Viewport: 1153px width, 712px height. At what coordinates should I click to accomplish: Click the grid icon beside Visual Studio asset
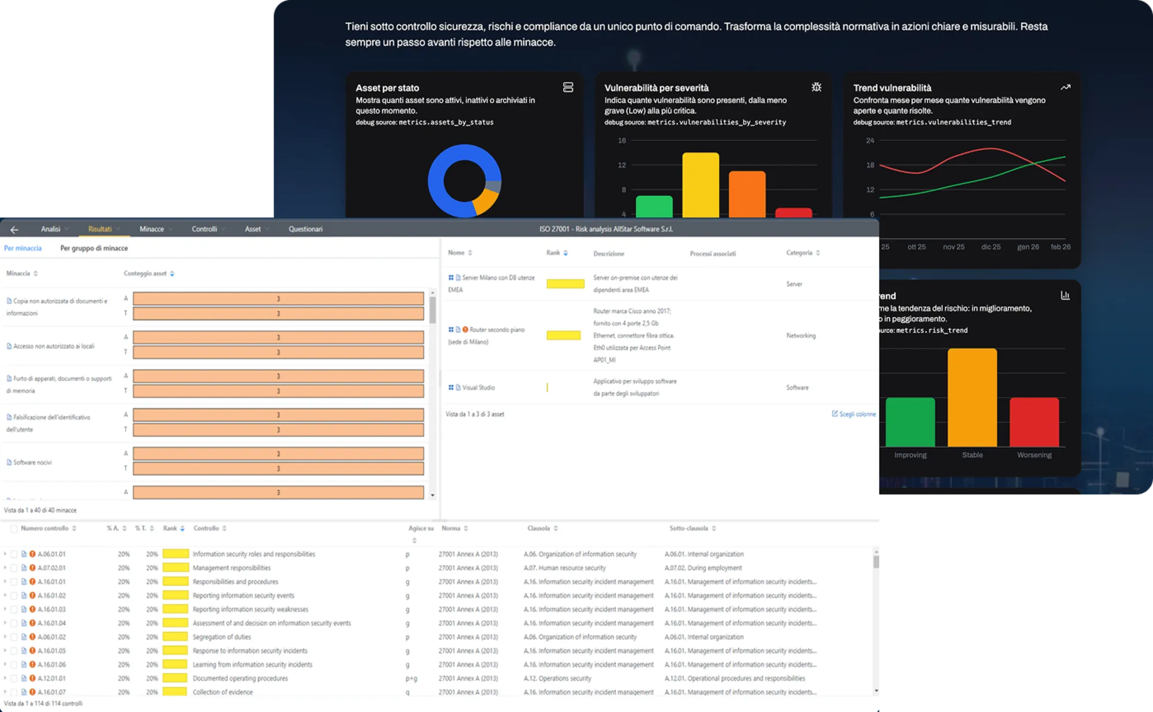(x=451, y=388)
